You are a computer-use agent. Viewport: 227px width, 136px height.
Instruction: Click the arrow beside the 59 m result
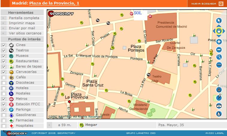coord(50,125)
